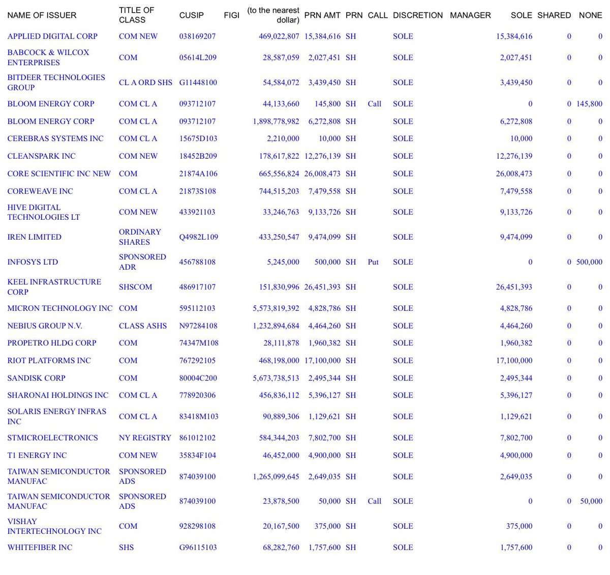Click the FIGI column header
The width and height of the screenshot is (610, 575).
[x=231, y=15]
